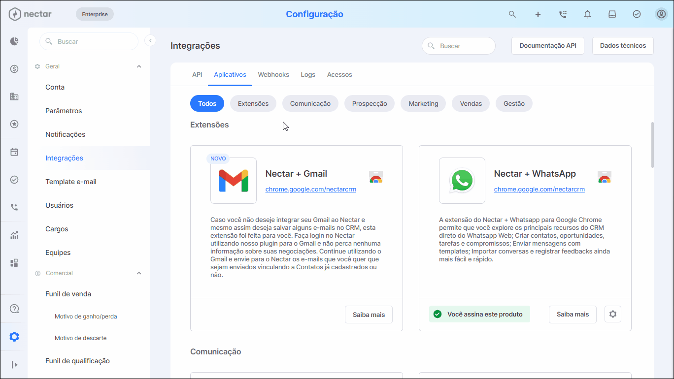Open the Acessos tab

point(339,75)
